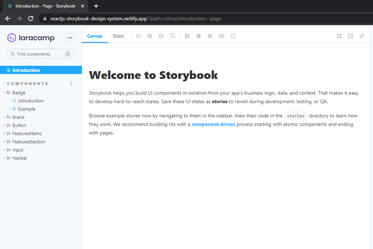The image size is (373, 249).
Task: Expand the Button folder
Action: (19, 125)
